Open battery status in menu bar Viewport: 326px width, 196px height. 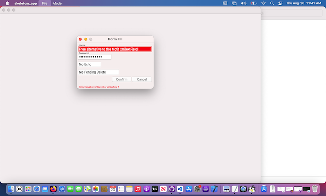[x=253, y=3]
